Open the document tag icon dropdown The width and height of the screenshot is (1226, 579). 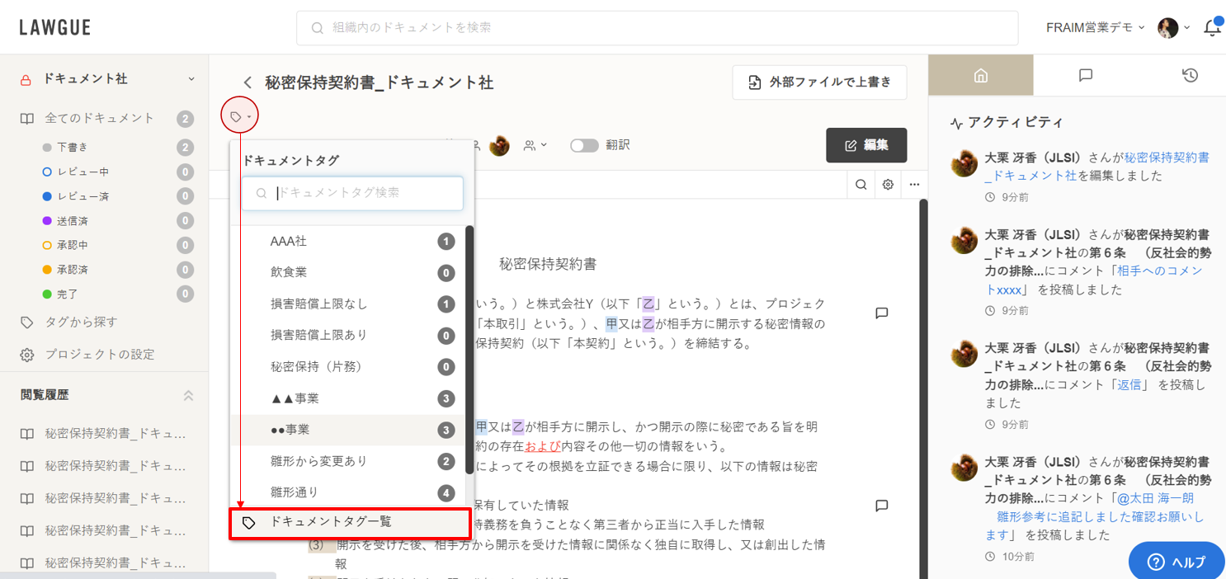tap(240, 117)
